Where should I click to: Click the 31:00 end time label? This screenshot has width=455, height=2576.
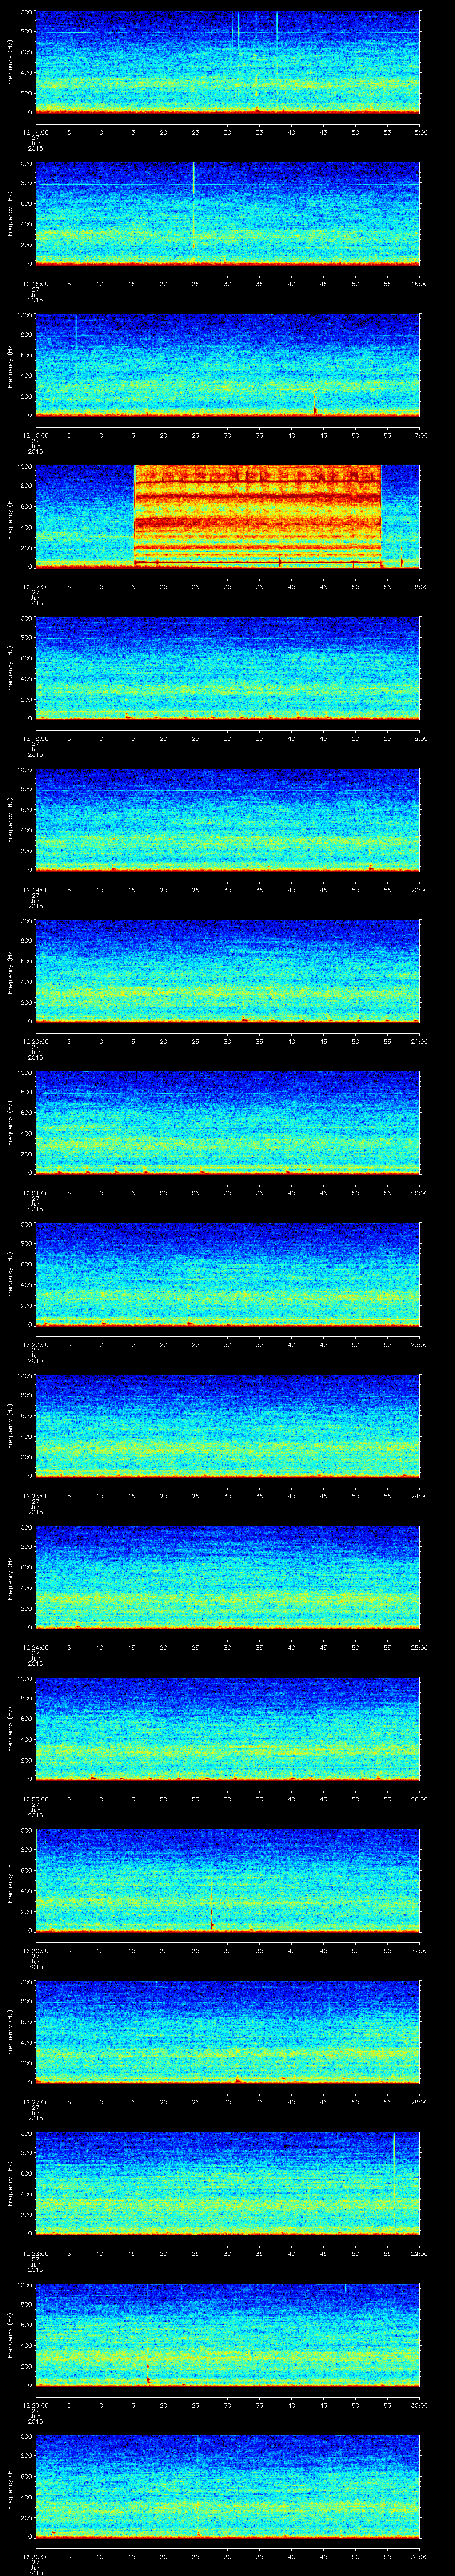pos(420,2556)
